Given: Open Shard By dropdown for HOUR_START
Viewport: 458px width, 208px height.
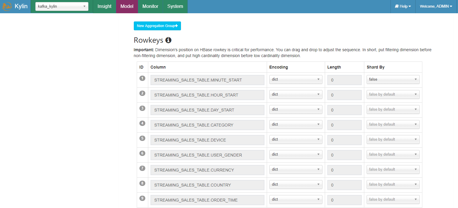Looking at the screenshot, I should (393, 94).
